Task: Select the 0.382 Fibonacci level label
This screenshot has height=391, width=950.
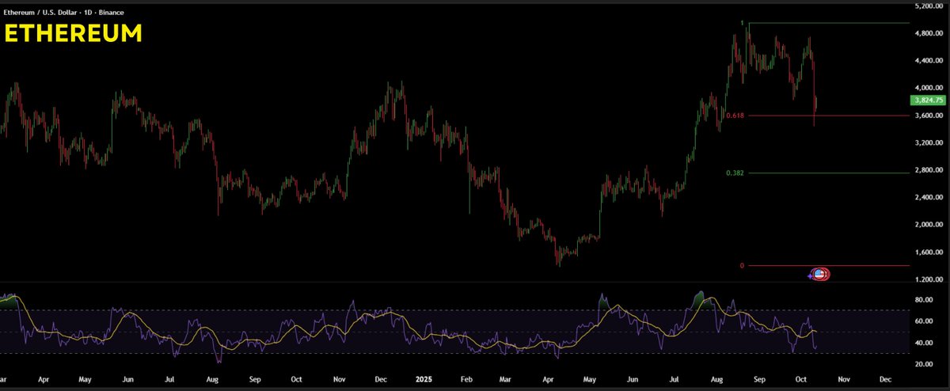Action: pos(735,173)
